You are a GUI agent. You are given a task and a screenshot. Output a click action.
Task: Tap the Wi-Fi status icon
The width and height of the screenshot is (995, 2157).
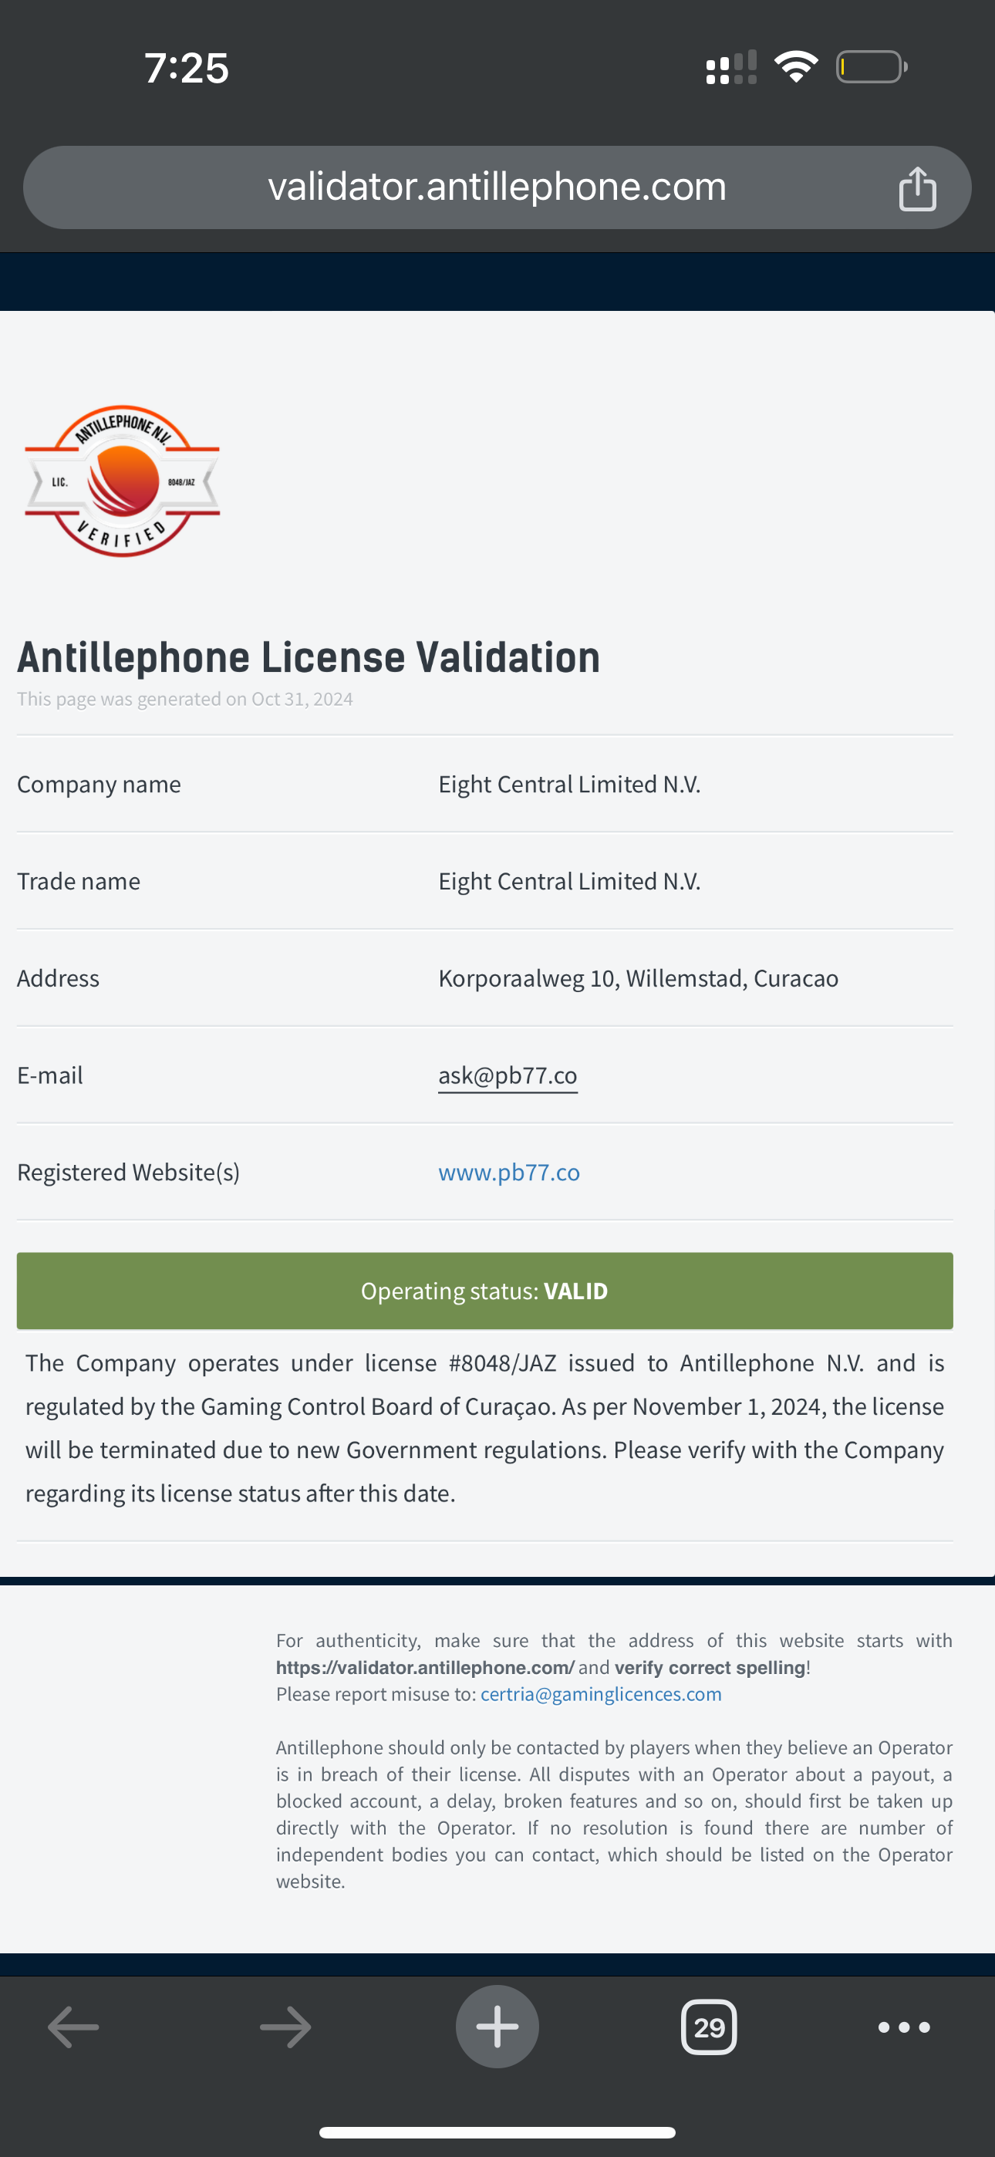(x=796, y=67)
